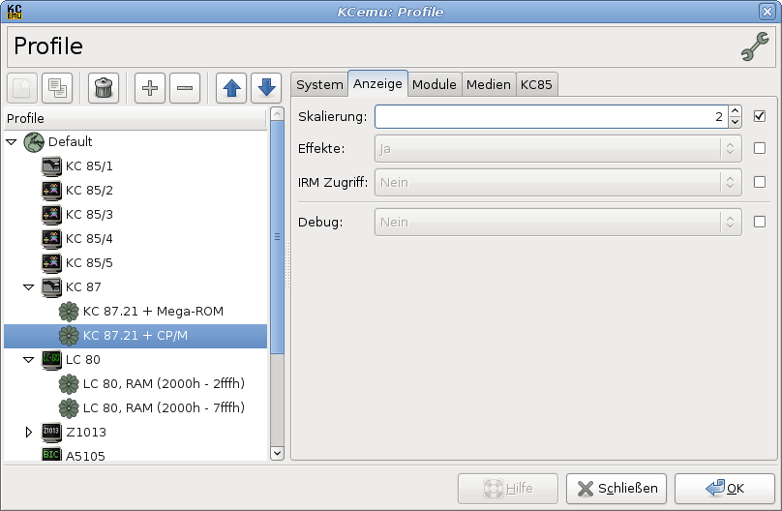Screen dimensions: 782x511
Task: Click the plus expand-all toolbar button
Action: 150,88
